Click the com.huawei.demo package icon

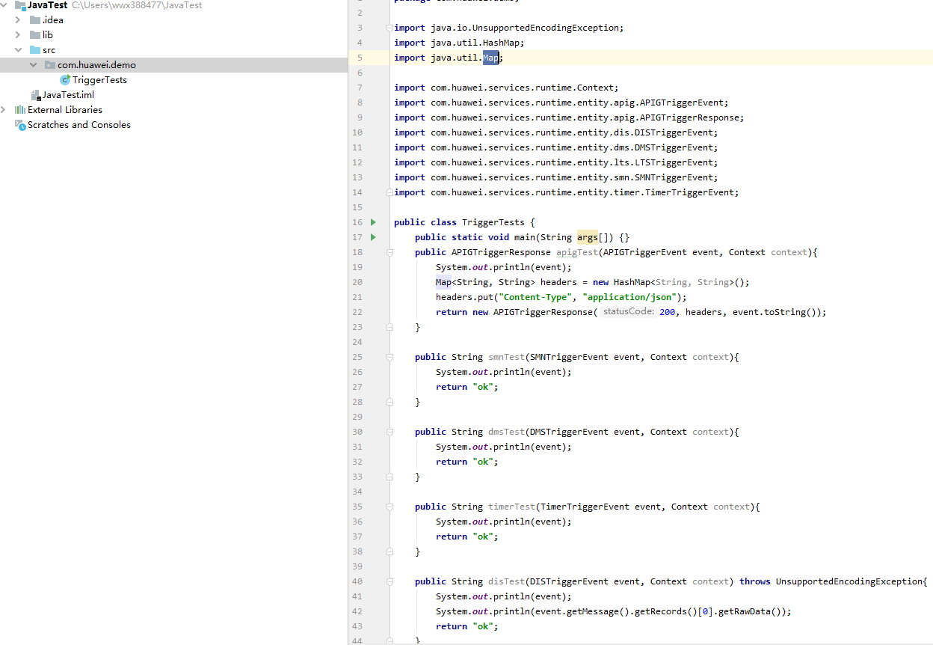pos(50,65)
